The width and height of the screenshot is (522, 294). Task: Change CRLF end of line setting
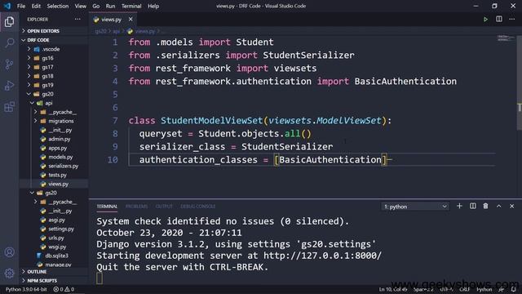coord(464,289)
